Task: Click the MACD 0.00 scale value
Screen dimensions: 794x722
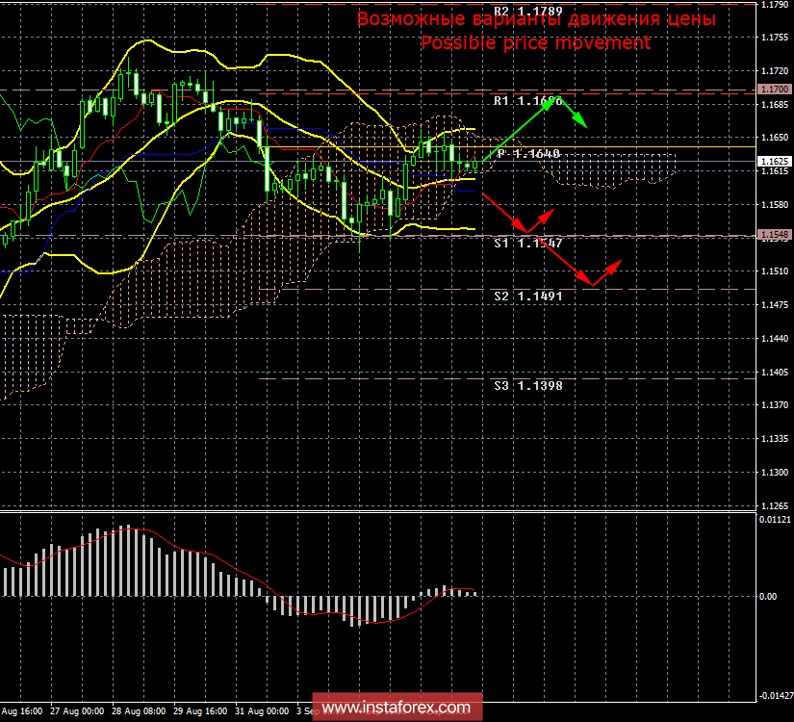Action: (x=768, y=596)
